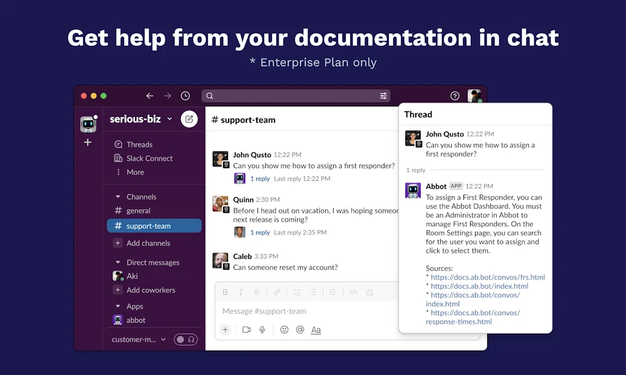
Task: Open the frs.html source link
Action: click(487, 277)
